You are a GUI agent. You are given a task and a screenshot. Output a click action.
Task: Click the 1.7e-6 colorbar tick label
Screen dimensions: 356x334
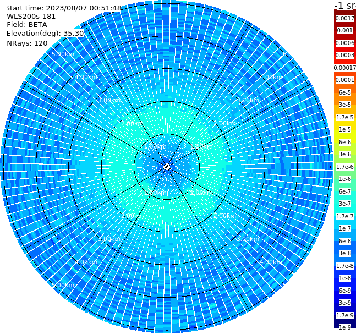pyautogui.click(x=345, y=167)
